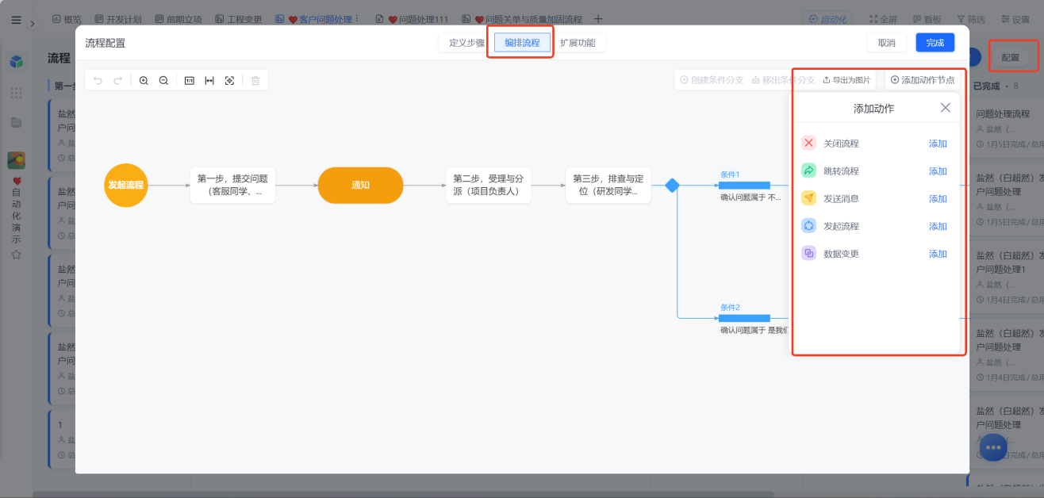The height and width of the screenshot is (498, 1044).
Task: Switch to the 扩展功能 tab
Action: 578,43
